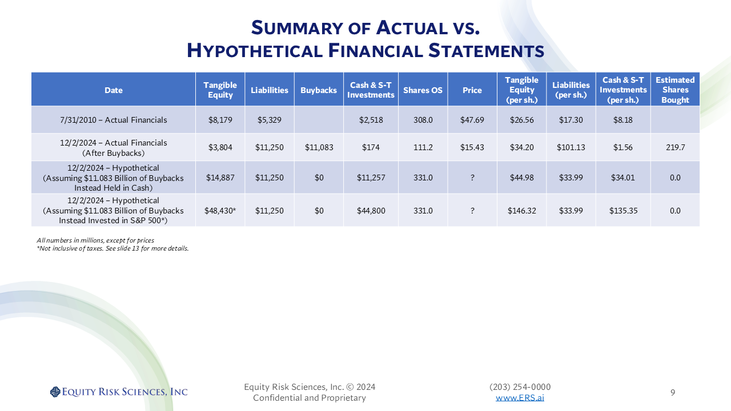Click the Confidential and Proprietary footer text

click(x=310, y=398)
